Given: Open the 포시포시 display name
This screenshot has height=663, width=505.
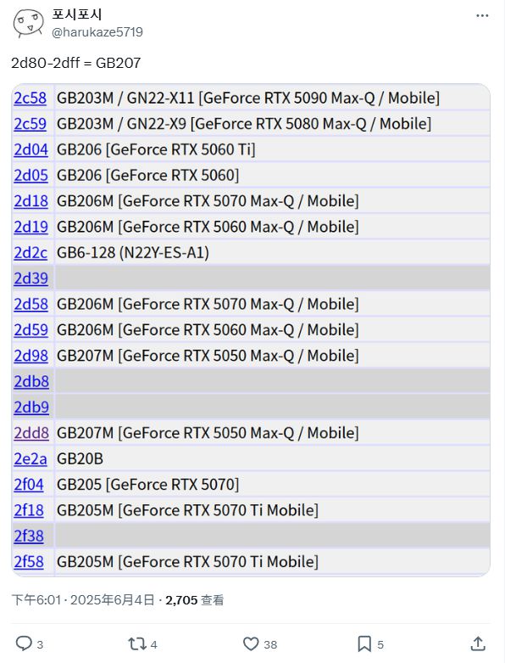Looking at the screenshot, I should click(x=77, y=14).
